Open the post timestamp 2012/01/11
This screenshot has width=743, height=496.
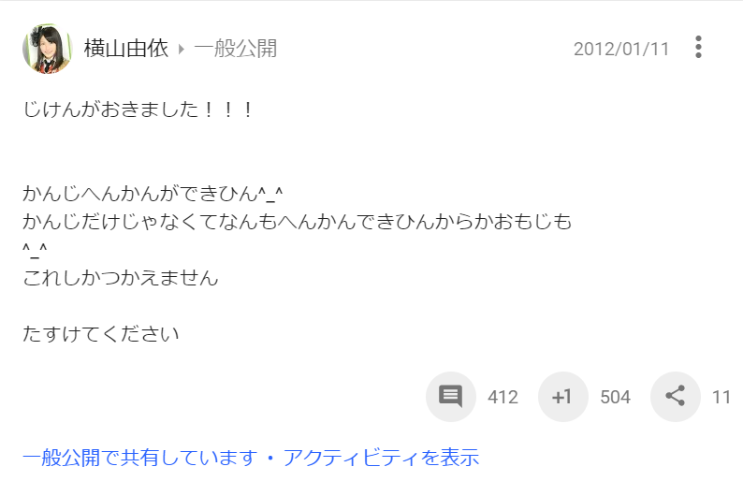[621, 49]
